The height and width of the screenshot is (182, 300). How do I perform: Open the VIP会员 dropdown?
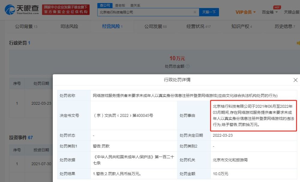[x=245, y=12]
